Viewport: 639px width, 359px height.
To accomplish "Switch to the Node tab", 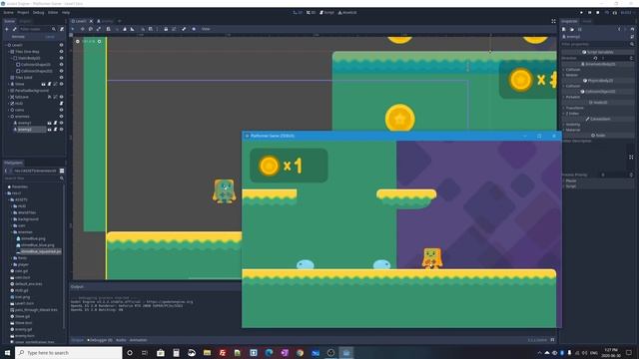I will pos(587,21).
